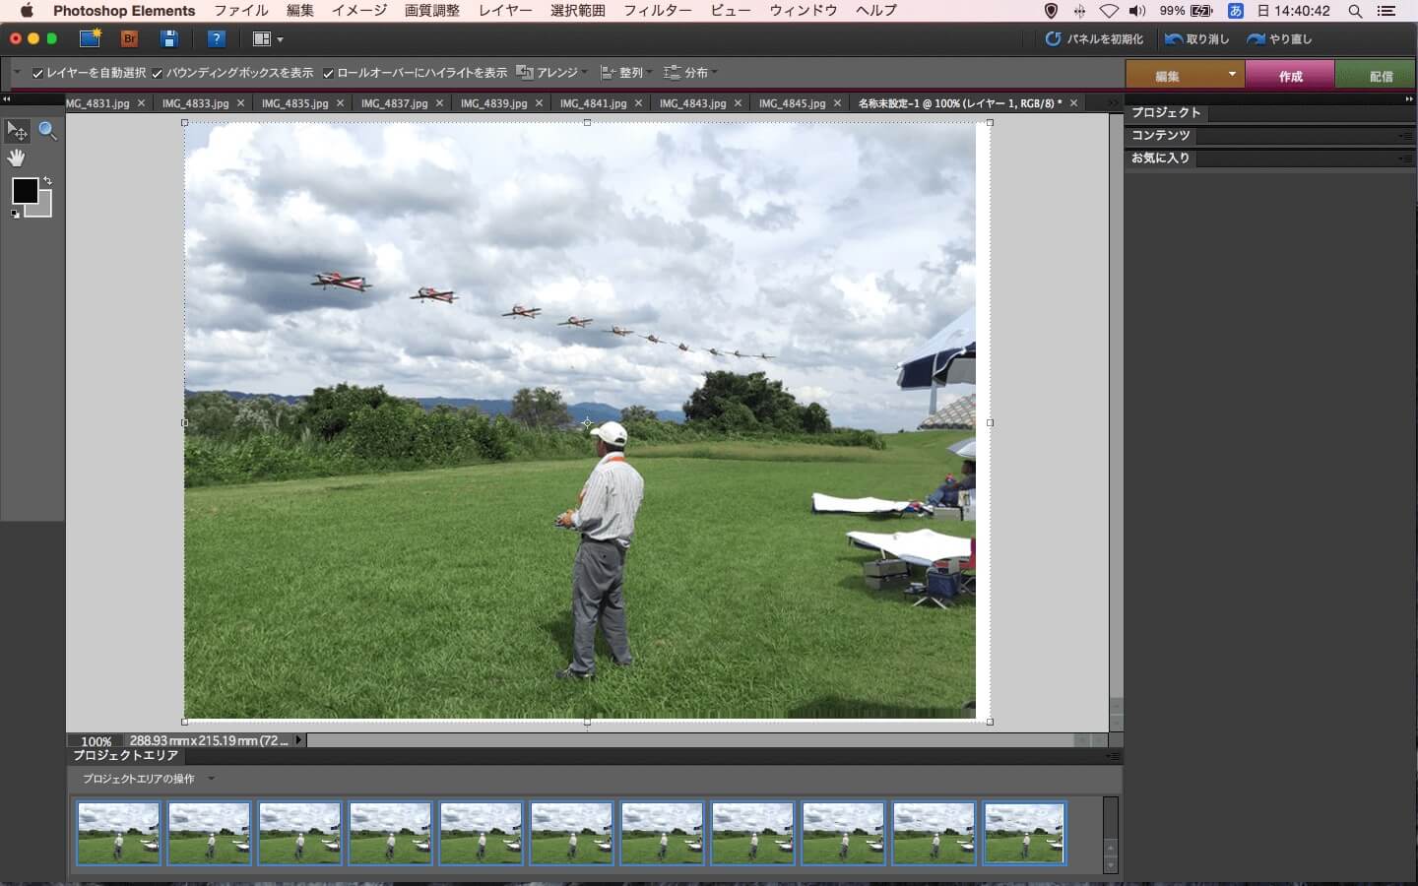Open the document arrangement layout dropdown
This screenshot has height=886, width=1418.
tap(268, 39)
